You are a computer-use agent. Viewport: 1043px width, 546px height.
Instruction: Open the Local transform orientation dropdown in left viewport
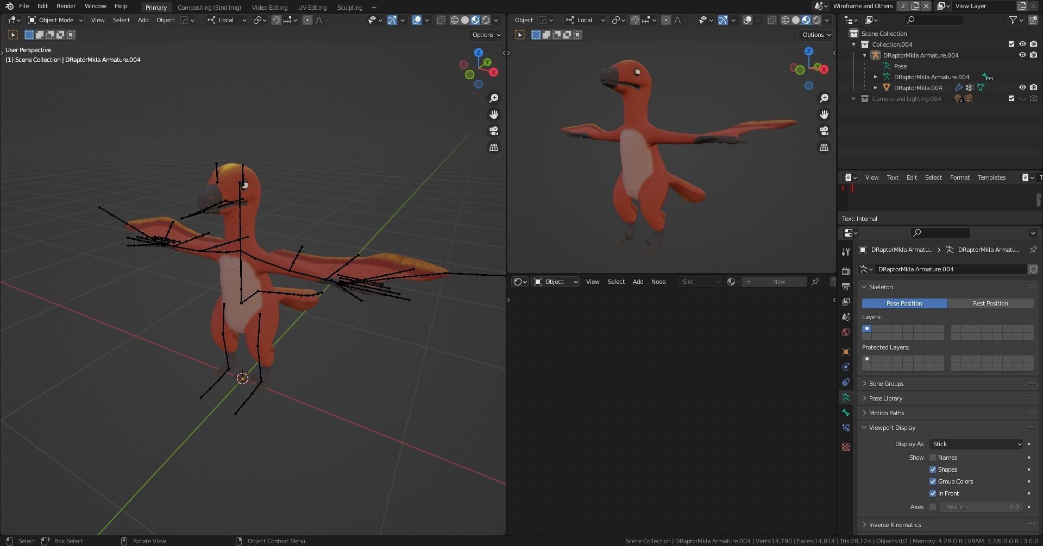tap(227, 20)
